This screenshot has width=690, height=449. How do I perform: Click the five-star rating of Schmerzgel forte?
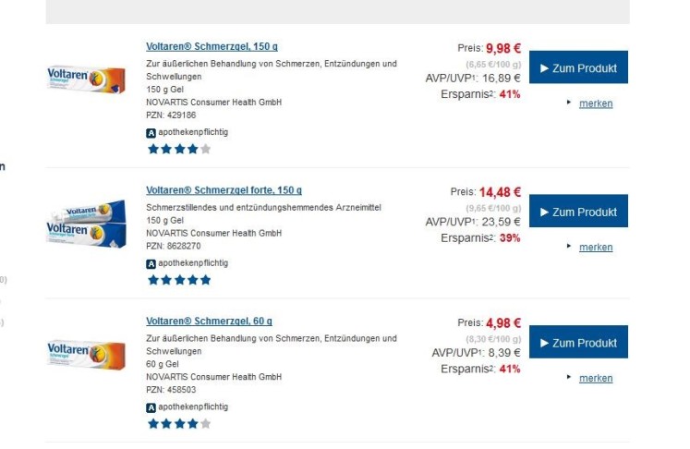click(x=179, y=279)
